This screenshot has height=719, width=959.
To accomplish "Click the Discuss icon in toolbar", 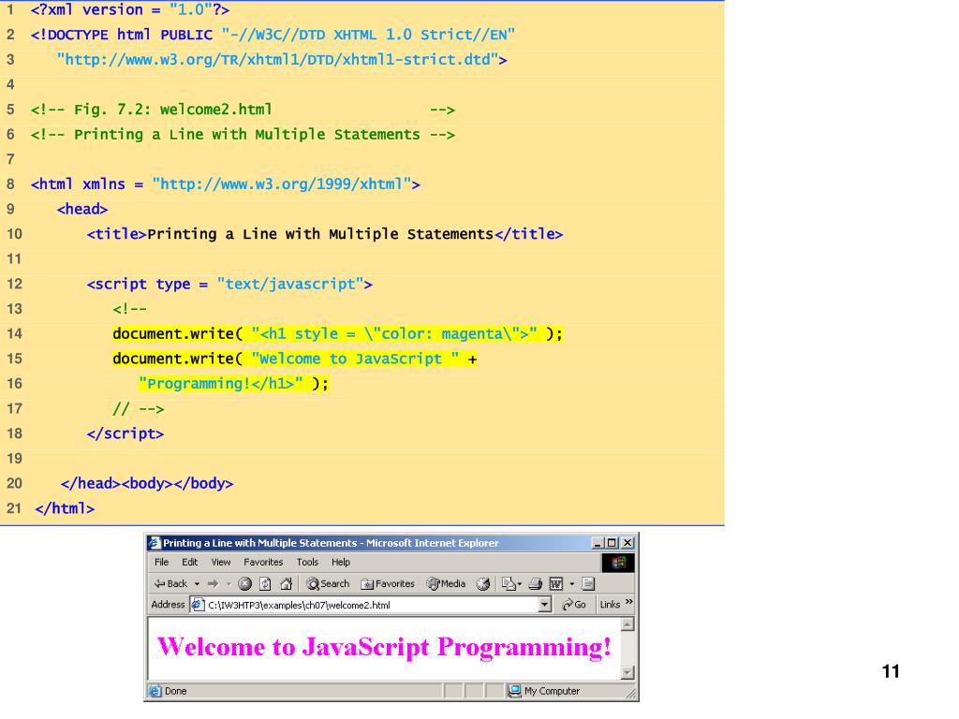I will [588, 584].
